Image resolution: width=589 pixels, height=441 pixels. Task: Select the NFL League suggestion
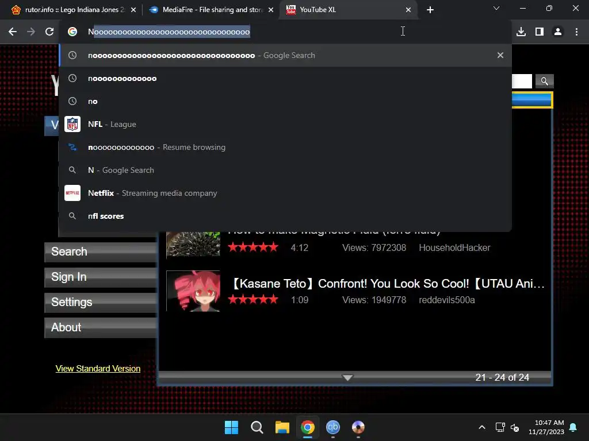285,124
